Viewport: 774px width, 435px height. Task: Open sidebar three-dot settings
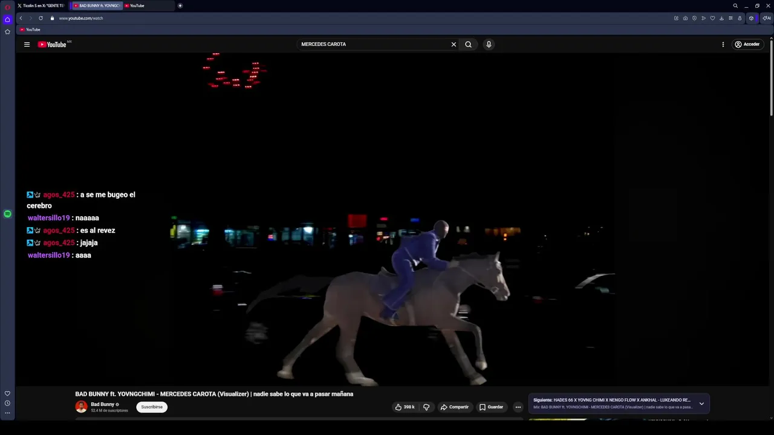click(x=7, y=413)
